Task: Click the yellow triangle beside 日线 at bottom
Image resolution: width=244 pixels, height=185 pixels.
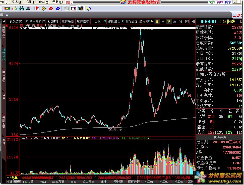Action: click(x=16, y=177)
